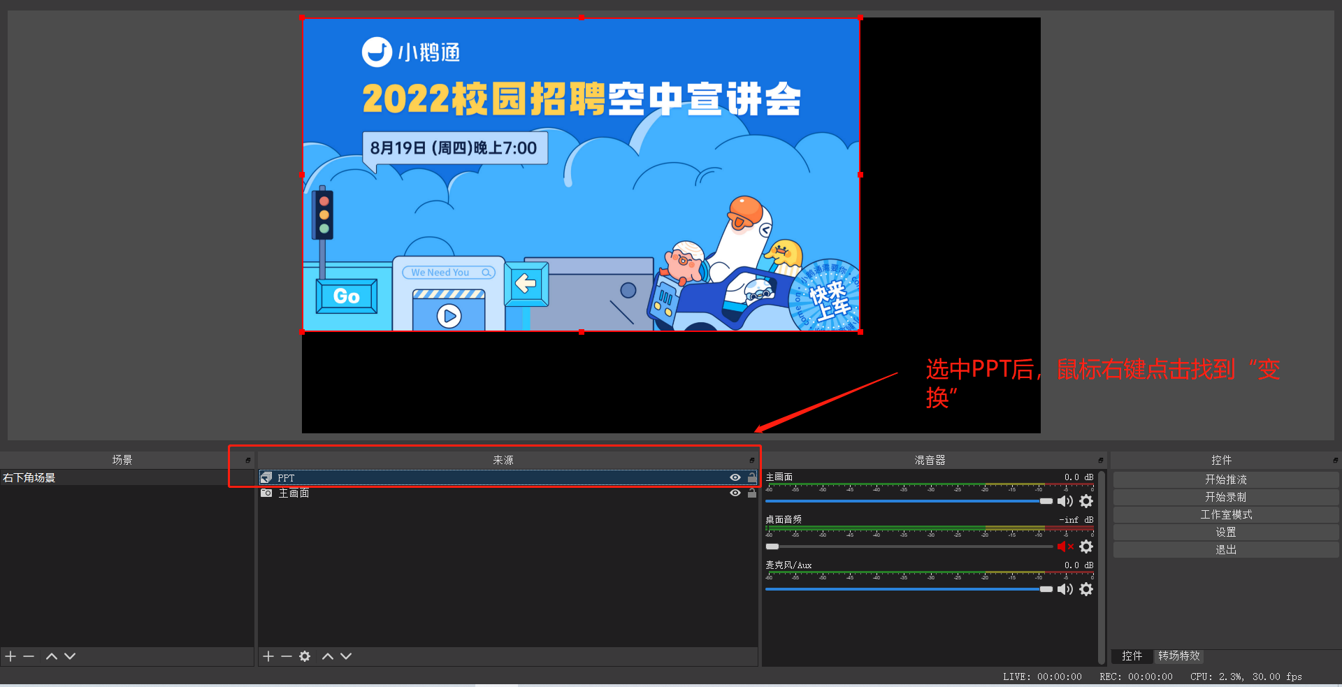The image size is (1342, 687).
Task: Pop out the 场景 dock panel
Action: click(248, 461)
